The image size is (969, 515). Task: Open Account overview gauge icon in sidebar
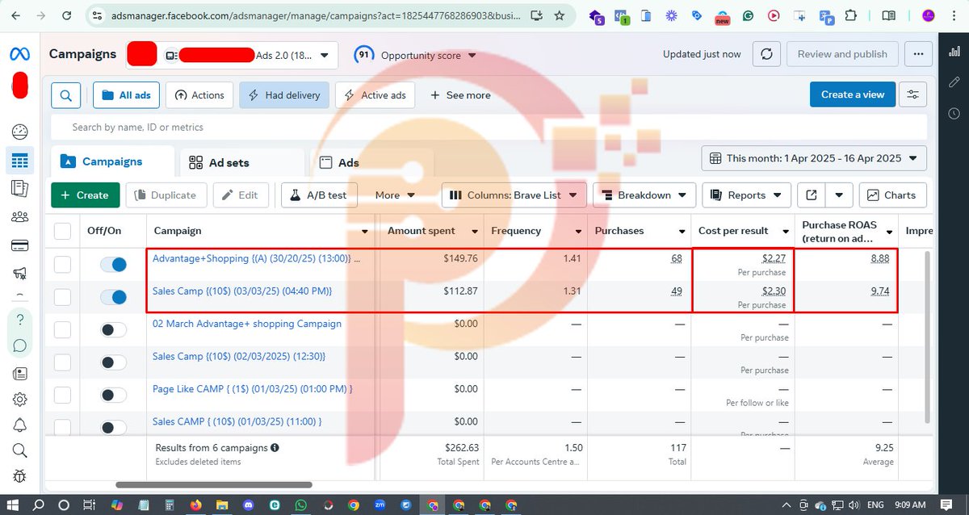click(x=20, y=132)
